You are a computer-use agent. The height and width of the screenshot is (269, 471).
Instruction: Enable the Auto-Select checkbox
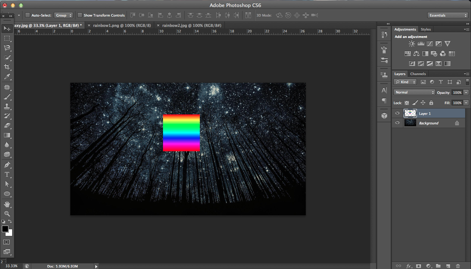[27, 15]
